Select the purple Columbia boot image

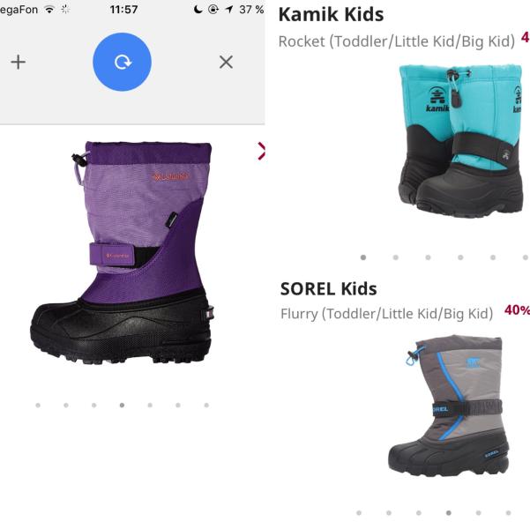point(122,252)
